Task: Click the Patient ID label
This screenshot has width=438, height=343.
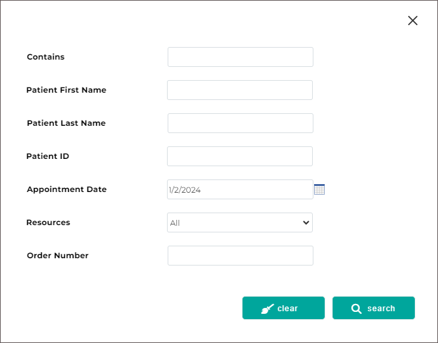Action: (x=48, y=156)
